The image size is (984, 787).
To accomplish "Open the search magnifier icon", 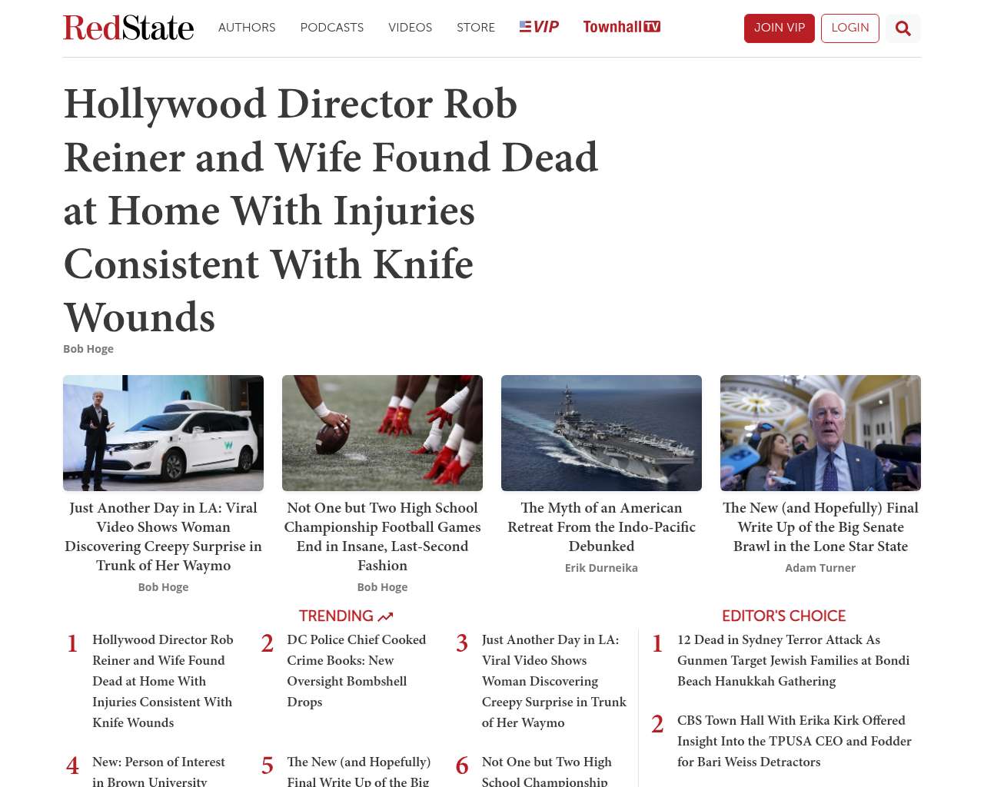I will pos(903,28).
